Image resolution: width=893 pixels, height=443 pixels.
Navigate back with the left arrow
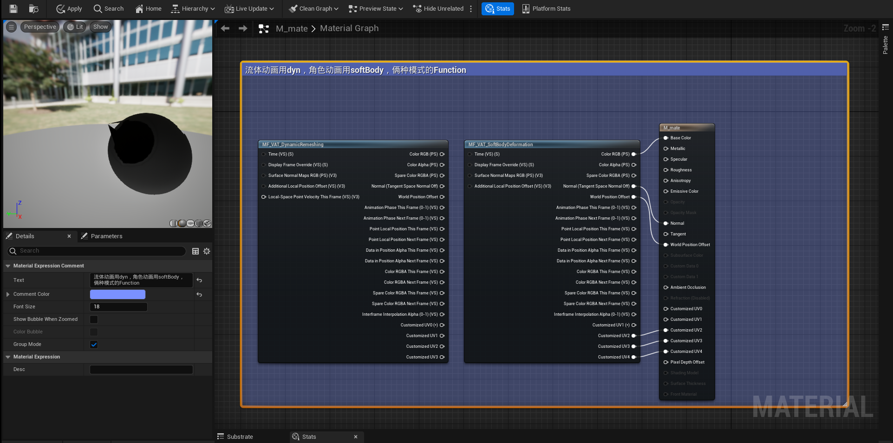pos(225,28)
